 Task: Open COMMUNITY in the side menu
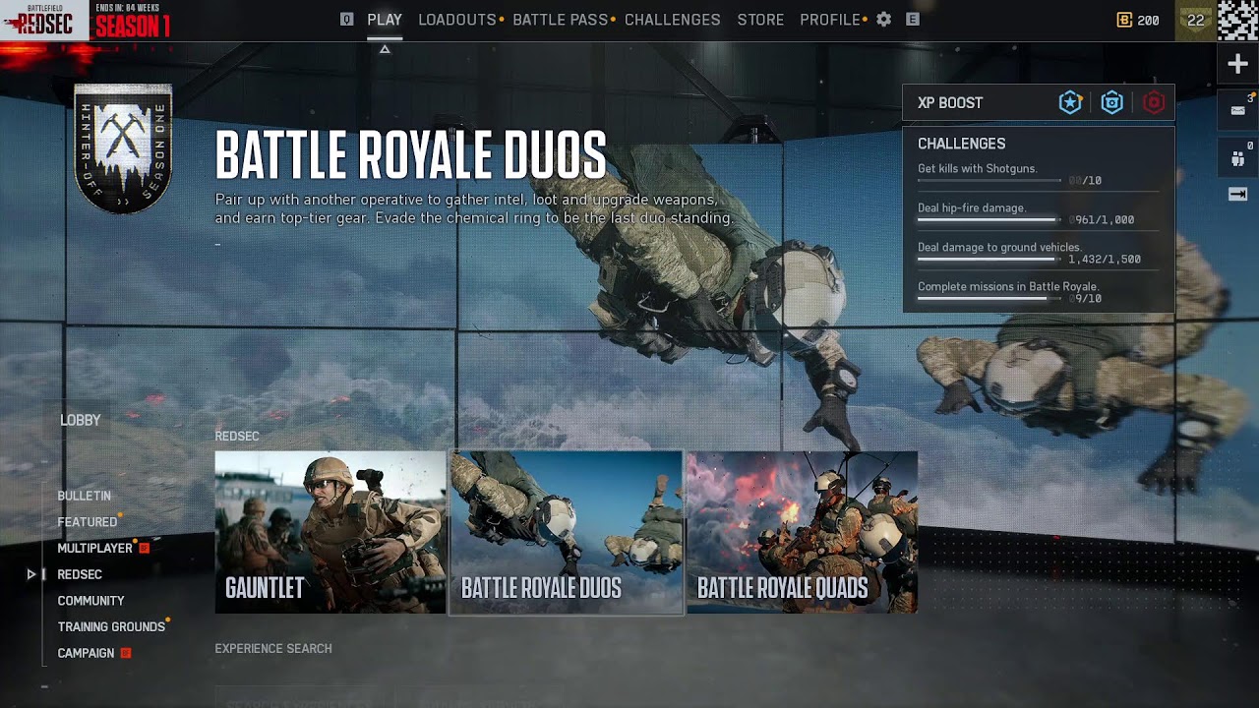click(x=90, y=601)
